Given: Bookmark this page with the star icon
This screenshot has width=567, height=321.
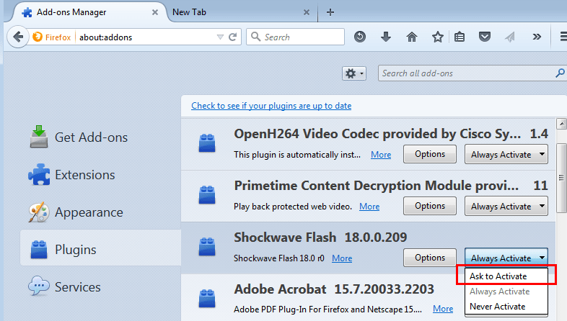Looking at the screenshot, I should pos(438,37).
